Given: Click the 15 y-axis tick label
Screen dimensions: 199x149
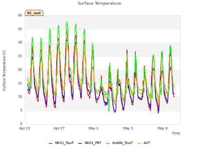Looking at the screenshot, I should 20,83.
